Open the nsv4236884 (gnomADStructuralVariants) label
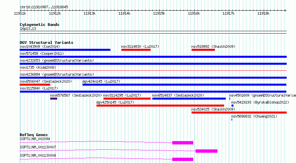Viewport: 296px width, 163px height. pyautogui.click(x=57, y=74)
